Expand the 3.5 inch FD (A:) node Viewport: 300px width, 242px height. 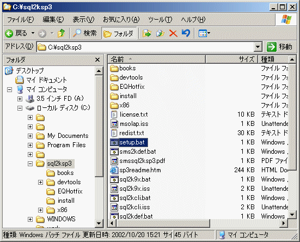[20, 99]
